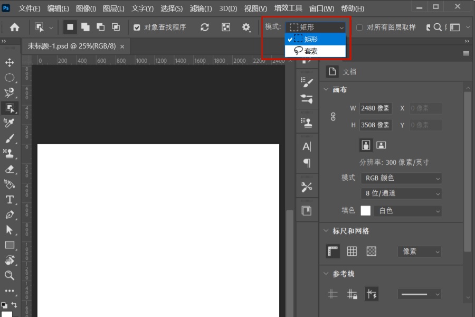The width and height of the screenshot is (475, 317).
Task: Toggle rulers display button
Action: 333,251
